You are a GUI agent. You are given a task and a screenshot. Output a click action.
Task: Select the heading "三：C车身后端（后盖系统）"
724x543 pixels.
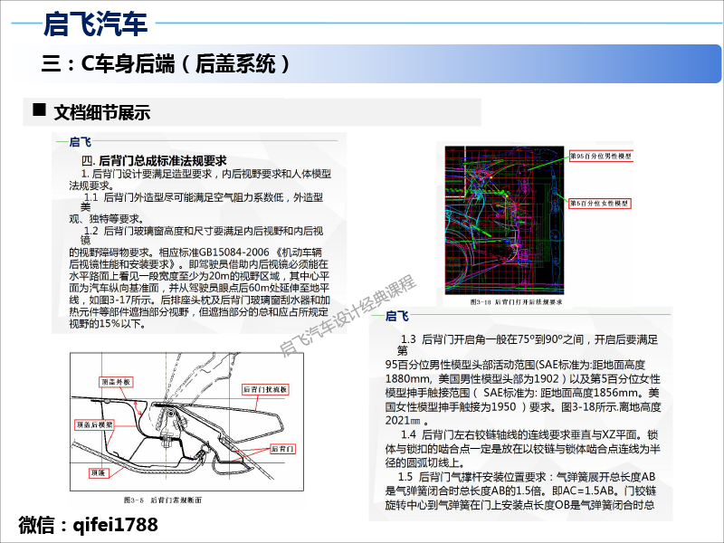tap(166, 63)
